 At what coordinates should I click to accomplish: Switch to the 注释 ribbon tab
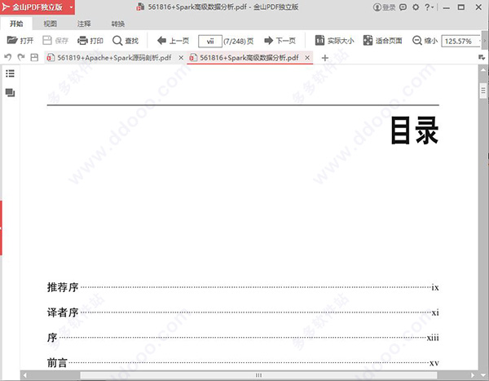pos(84,24)
